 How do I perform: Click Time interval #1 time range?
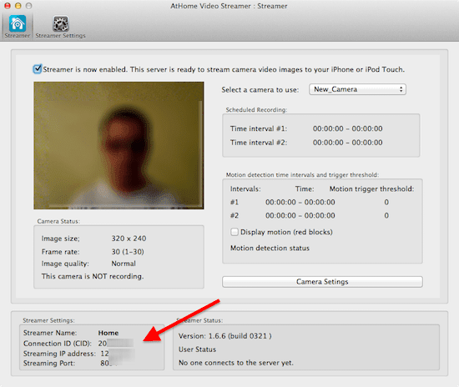coord(347,128)
